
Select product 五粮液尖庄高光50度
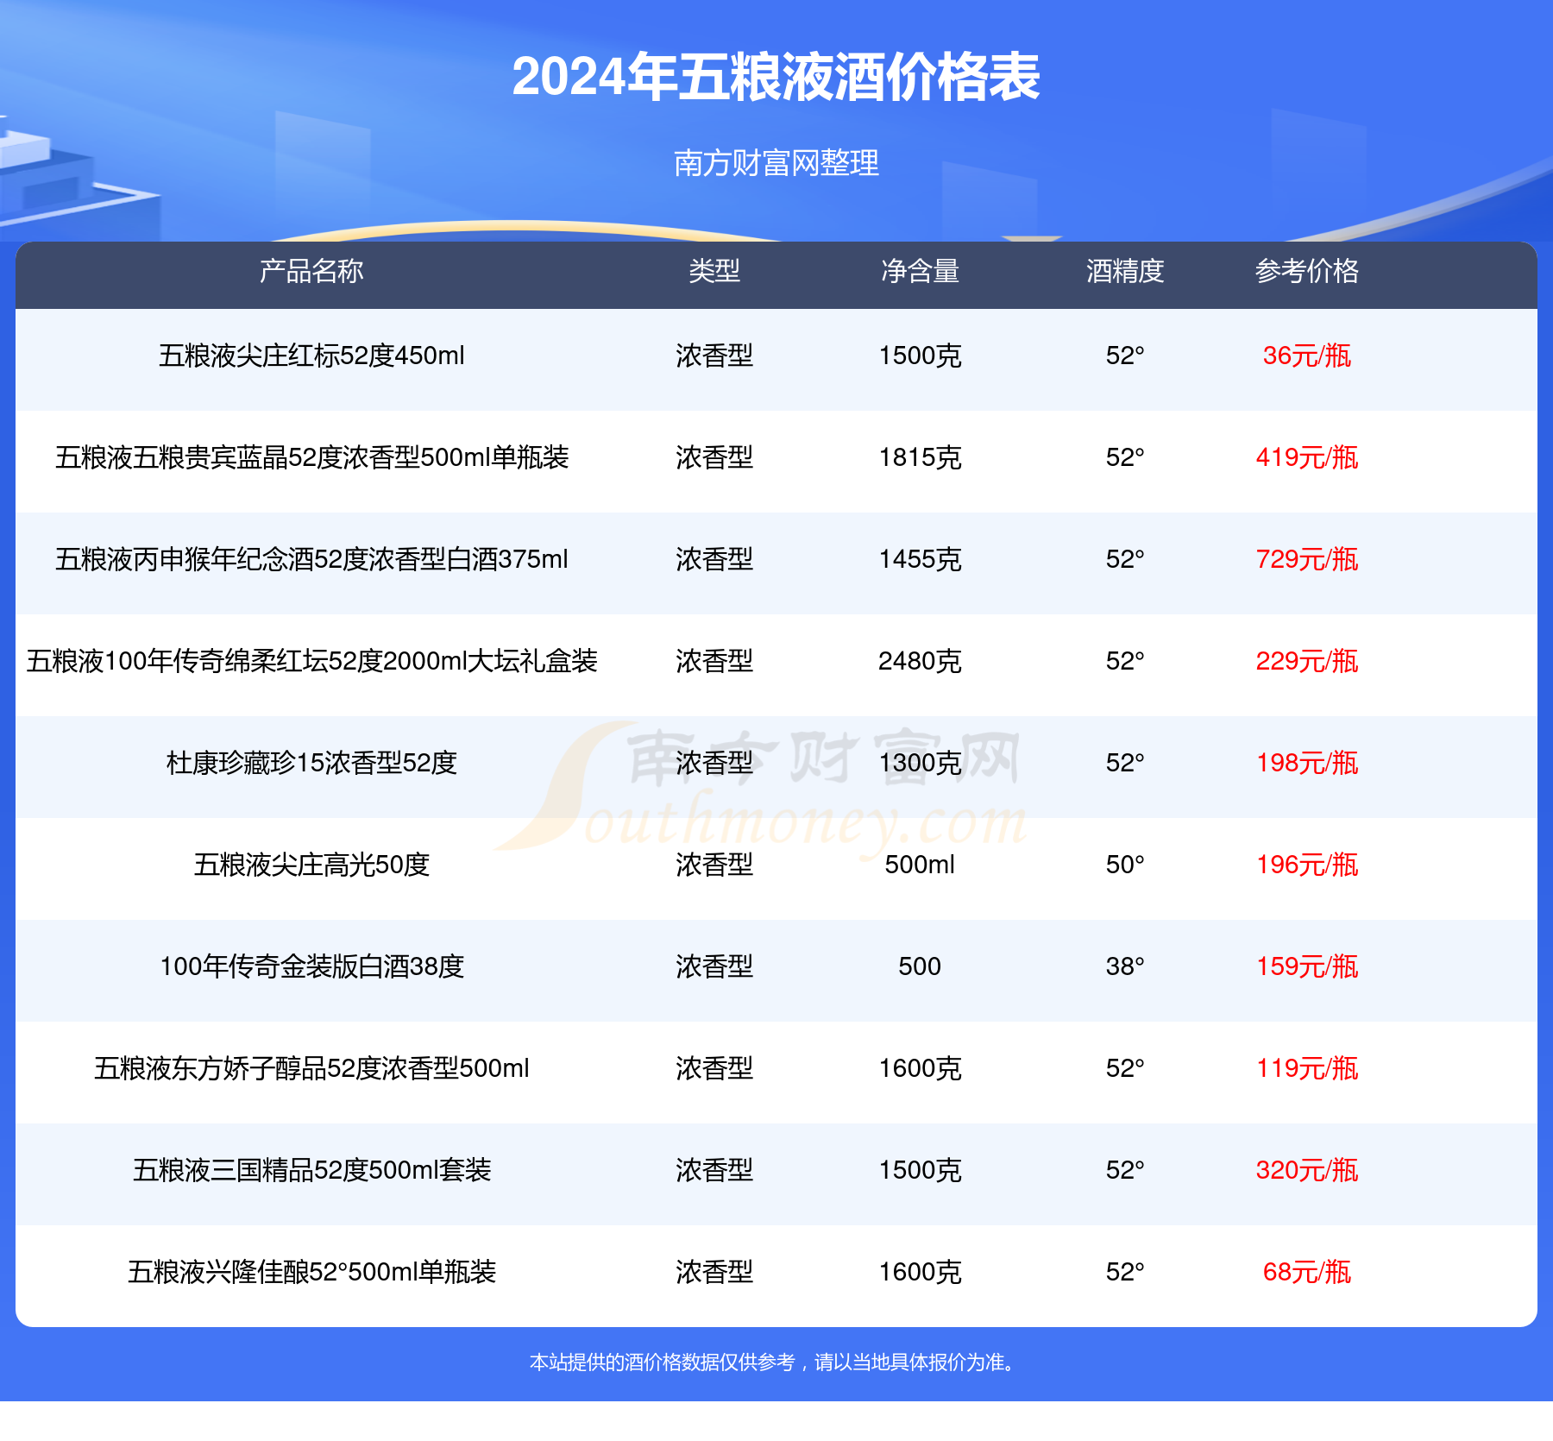tap(311, 865)
